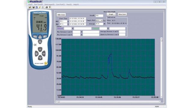Click the meter's FAST/SLOW button
195x108 pixels.
pos(40,42)
